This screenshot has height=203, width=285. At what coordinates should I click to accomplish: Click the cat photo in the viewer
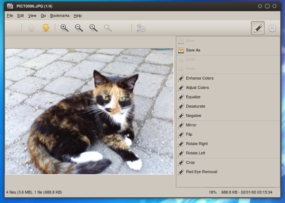(89, 111)
